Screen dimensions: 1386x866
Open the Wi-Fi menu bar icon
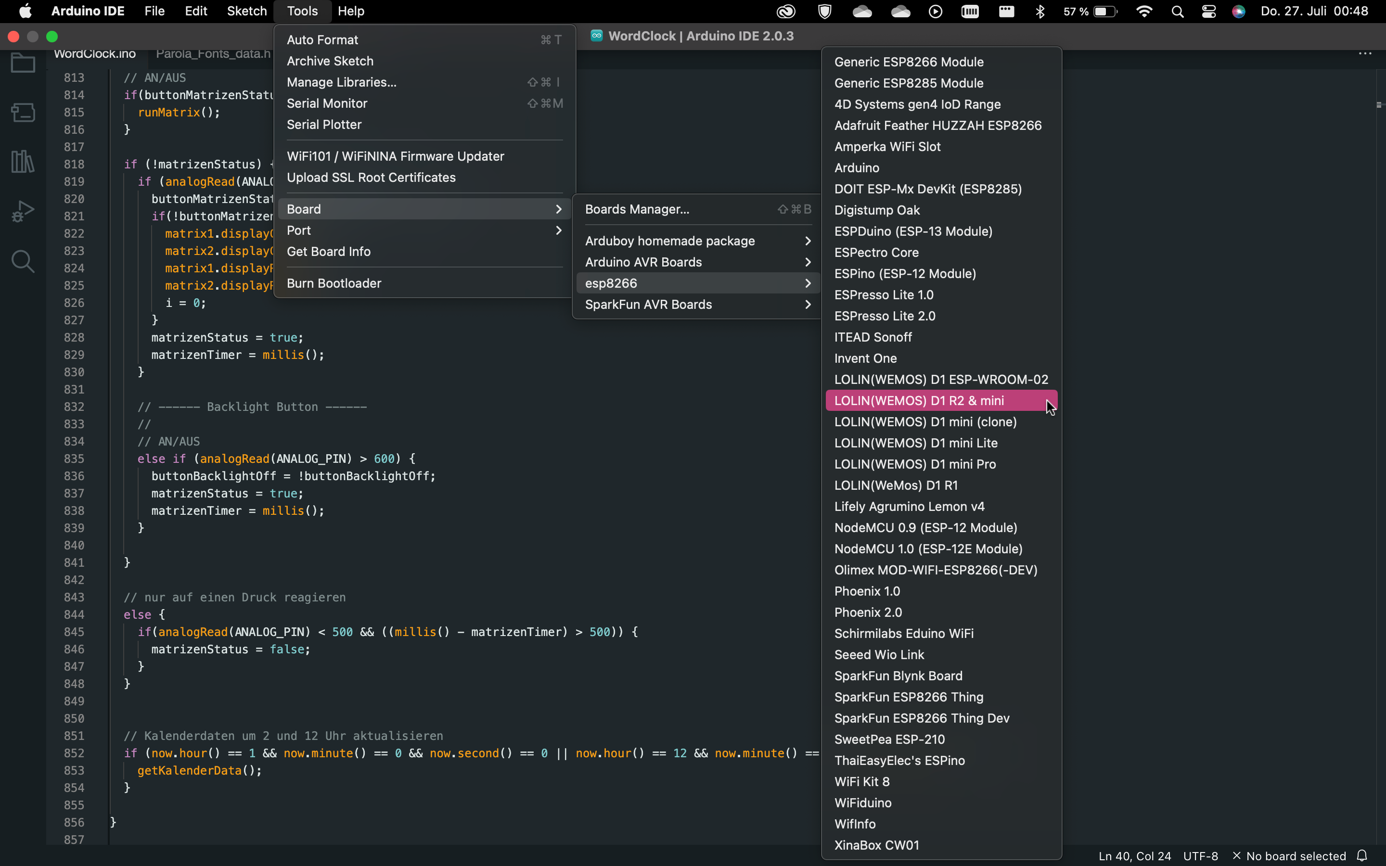1144,11
